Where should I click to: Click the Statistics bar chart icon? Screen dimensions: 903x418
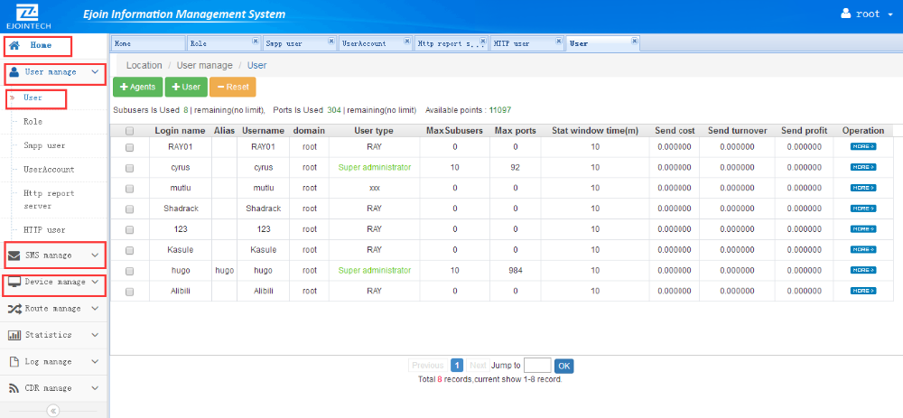pos(14,335)
